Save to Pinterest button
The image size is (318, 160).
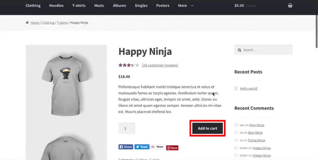(x=172, y=148)
